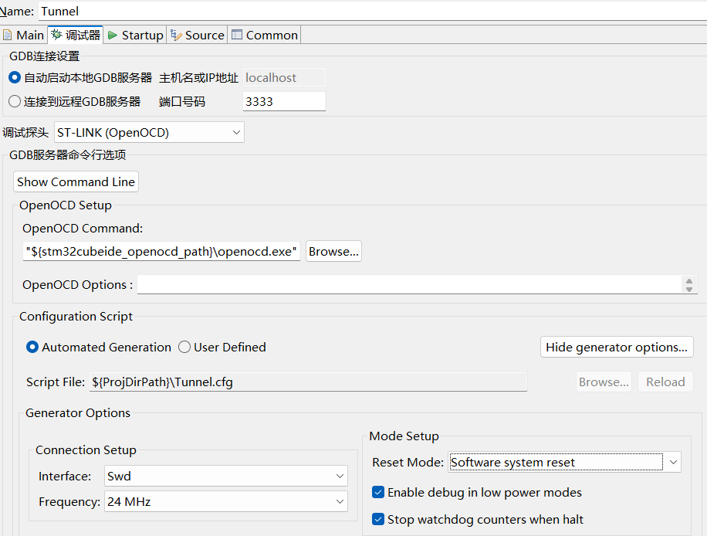Toggle Enable debug in low power modes

click(x=378, y=493)
